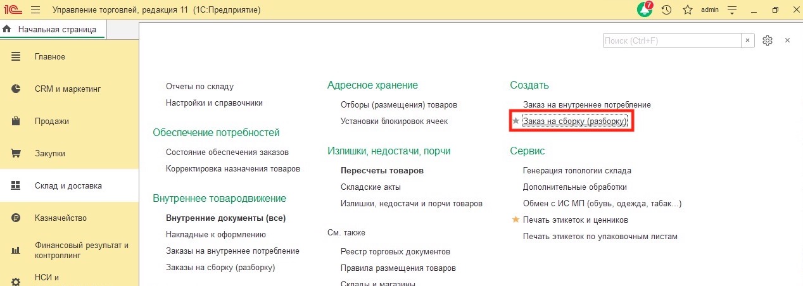The image size is (803, 286).
Task: Open Складские акты link
Action: coord(370,187)
